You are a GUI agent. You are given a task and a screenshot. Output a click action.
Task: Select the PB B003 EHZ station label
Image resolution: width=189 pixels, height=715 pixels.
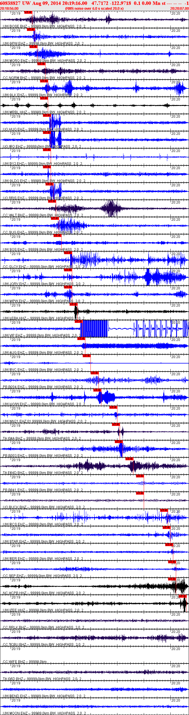click(x=14, y=456)
